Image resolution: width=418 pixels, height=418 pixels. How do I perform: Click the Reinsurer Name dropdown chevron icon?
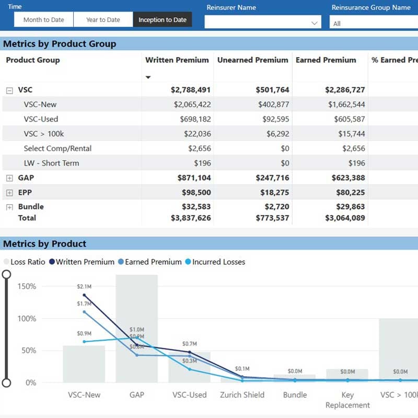(314, 22)
